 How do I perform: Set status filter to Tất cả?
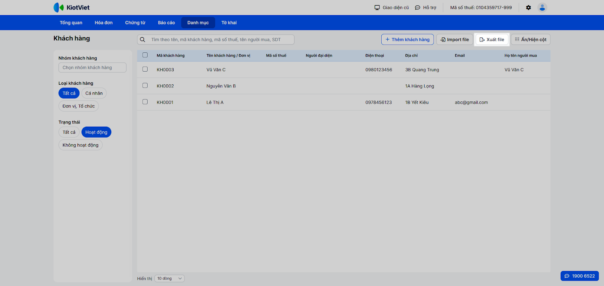69,132
